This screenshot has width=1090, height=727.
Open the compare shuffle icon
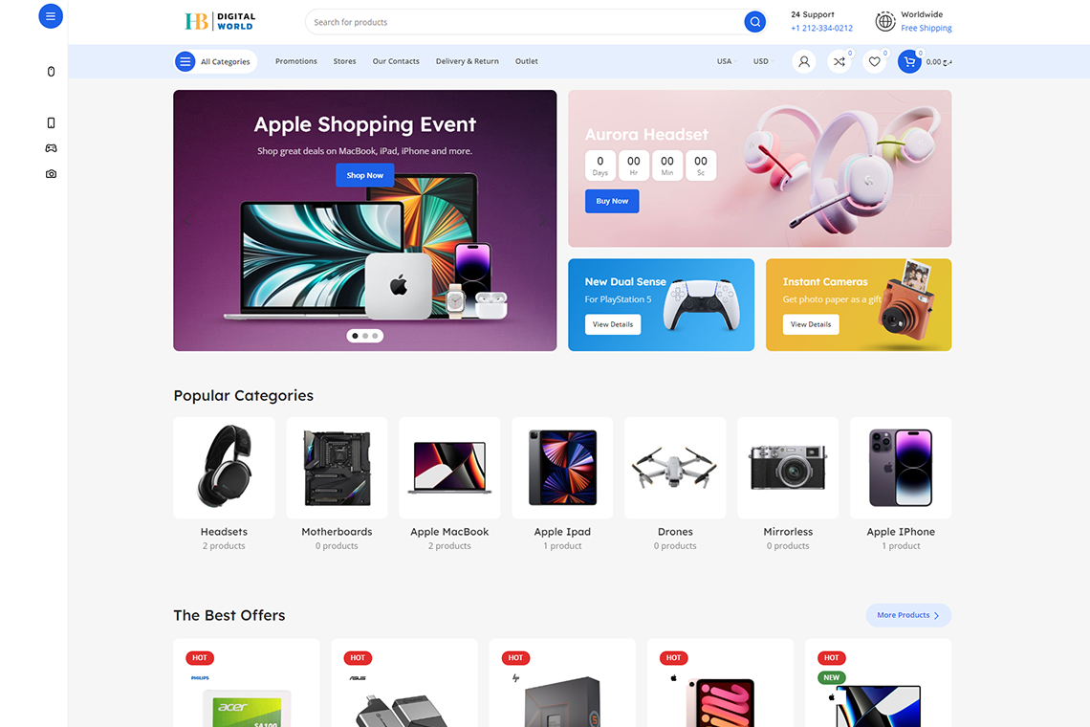point(839,61)
